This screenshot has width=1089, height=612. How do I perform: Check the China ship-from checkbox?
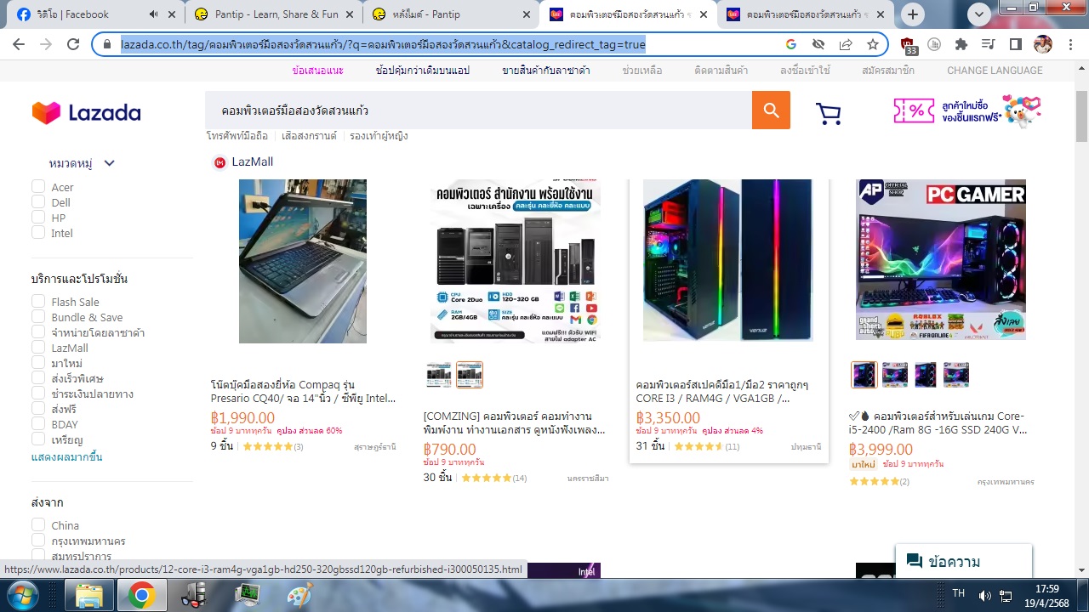pyautogui.click(x=38, y=525)
